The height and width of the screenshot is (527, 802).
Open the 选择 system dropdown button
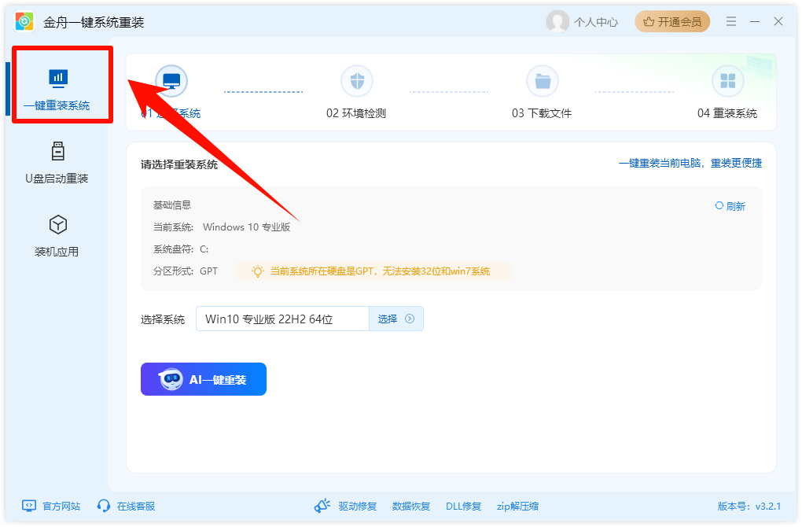pos(396,319)
